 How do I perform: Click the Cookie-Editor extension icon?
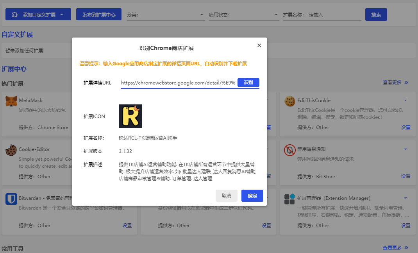tap(11, 150)
